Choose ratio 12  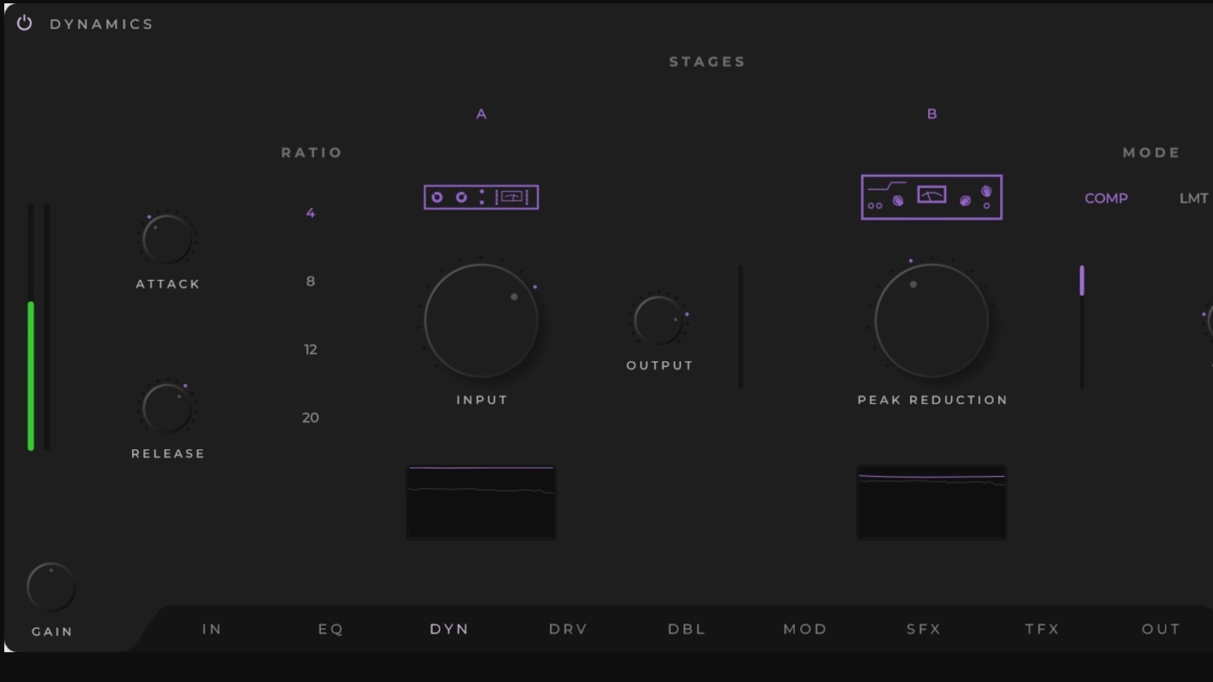[x=310, y=349]
